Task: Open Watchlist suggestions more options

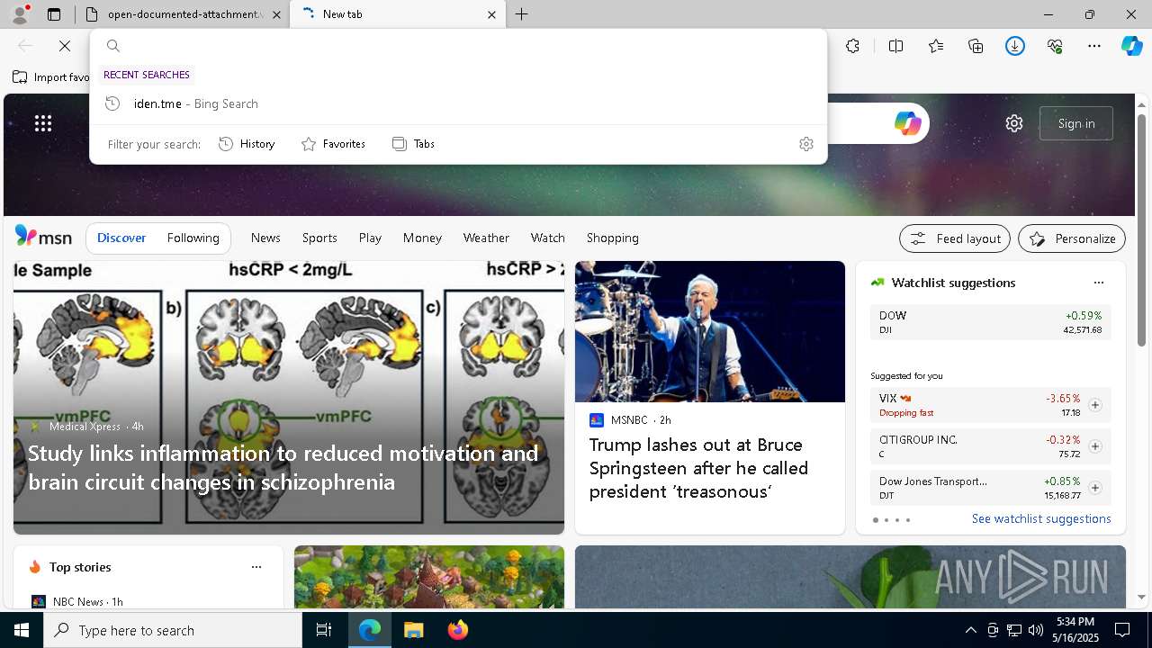Action: coord(1098,283)
